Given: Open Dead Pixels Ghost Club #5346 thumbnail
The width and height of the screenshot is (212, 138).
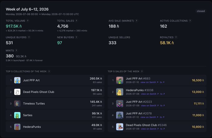Looking at the screenshot, I should pos(120,127).
